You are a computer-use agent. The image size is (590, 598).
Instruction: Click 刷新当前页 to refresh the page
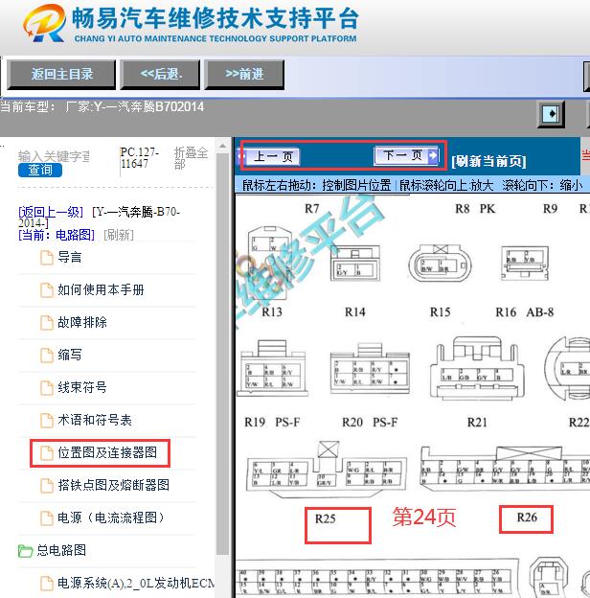488,161
